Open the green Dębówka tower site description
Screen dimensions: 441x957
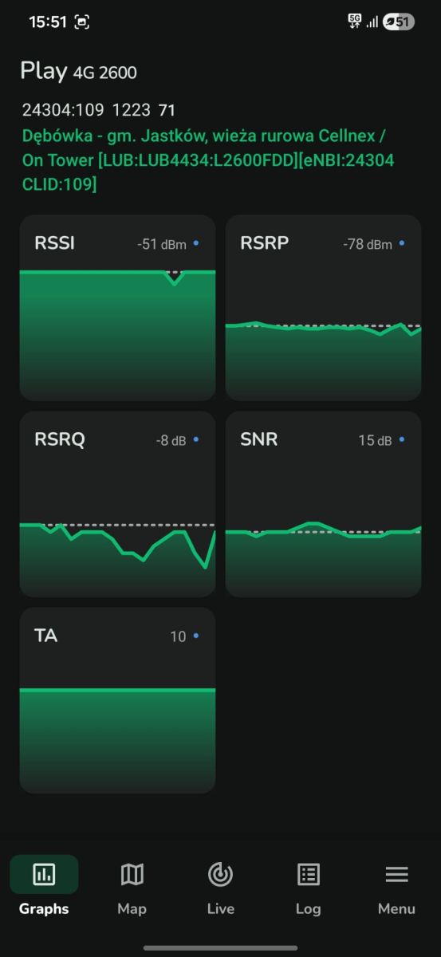tap(208, 160)
